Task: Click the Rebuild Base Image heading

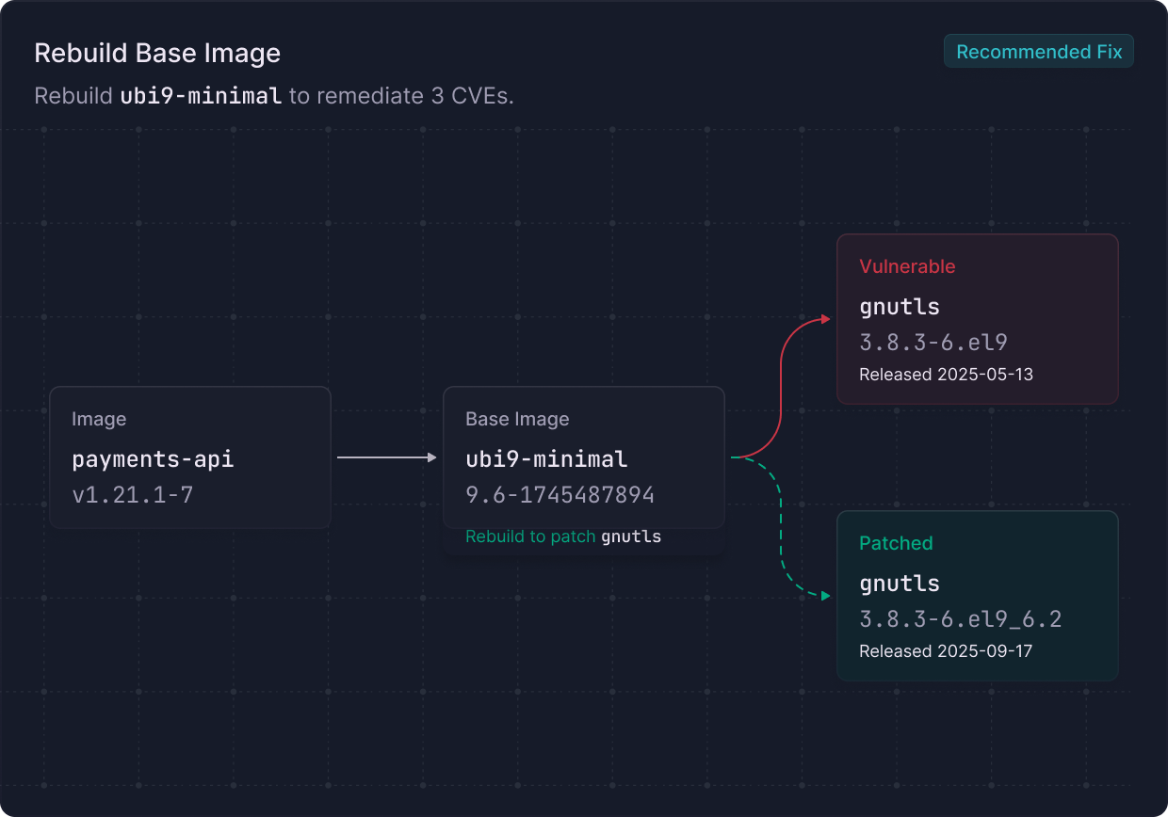Action: point(157,53)
